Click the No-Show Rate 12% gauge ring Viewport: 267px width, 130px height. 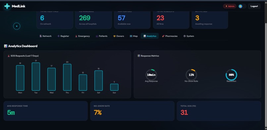[191, 75]
